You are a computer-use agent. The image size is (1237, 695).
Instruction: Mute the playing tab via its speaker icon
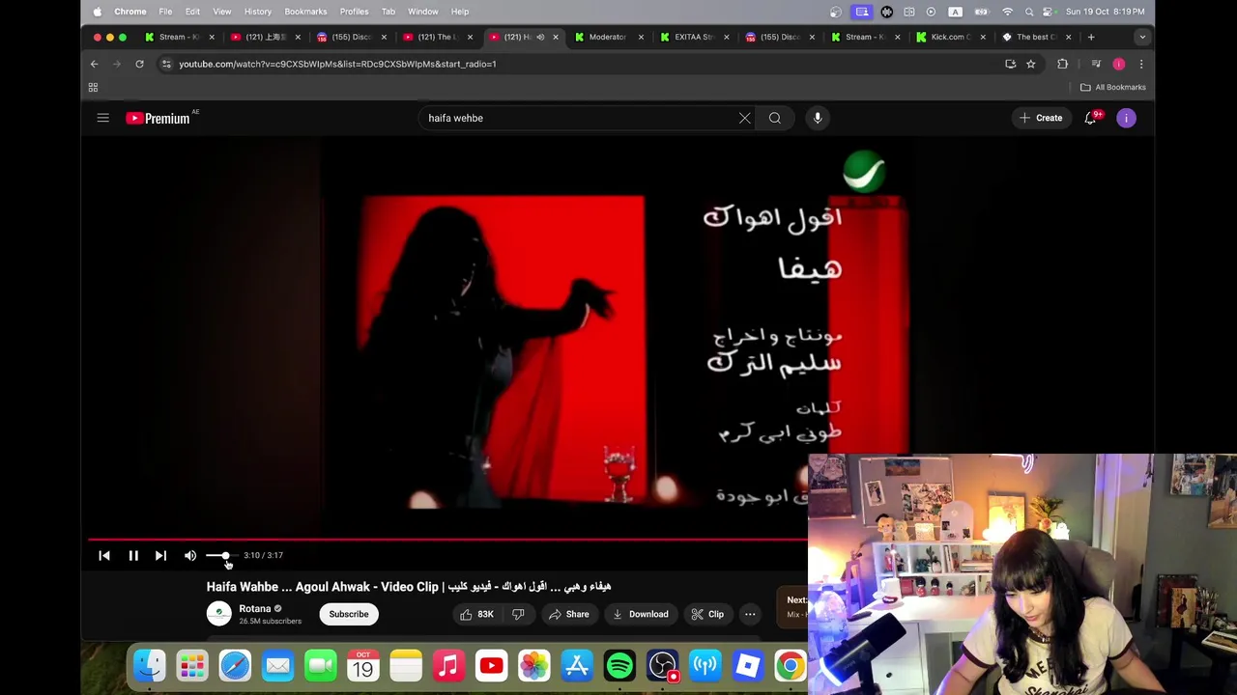(x=540, y=37)
